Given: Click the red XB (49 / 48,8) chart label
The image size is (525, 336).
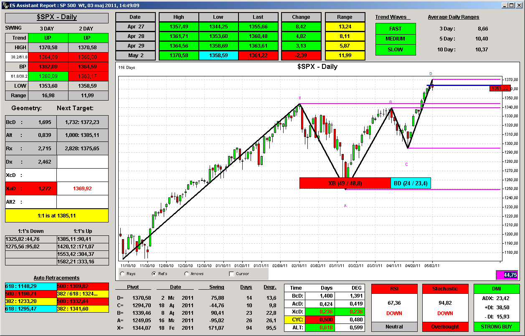Looking at the screenshot, I should click(x=345, y=183).
